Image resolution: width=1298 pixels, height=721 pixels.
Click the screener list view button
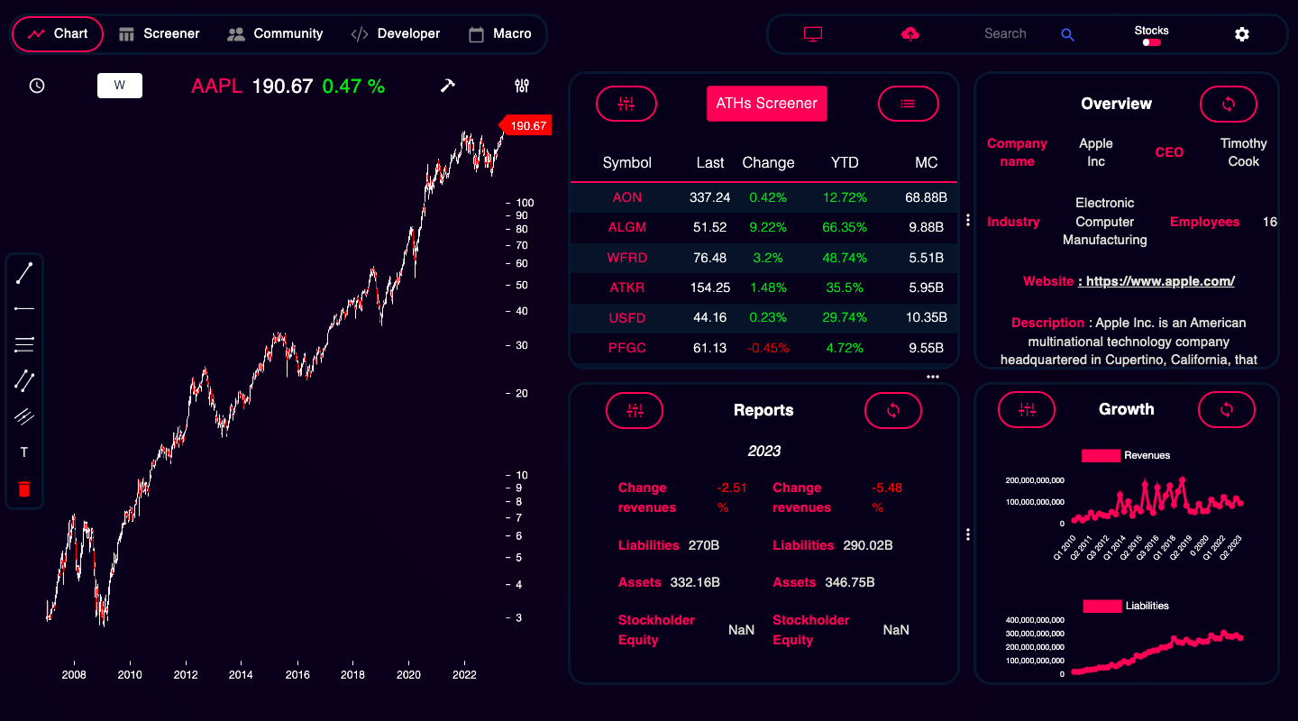908,104
